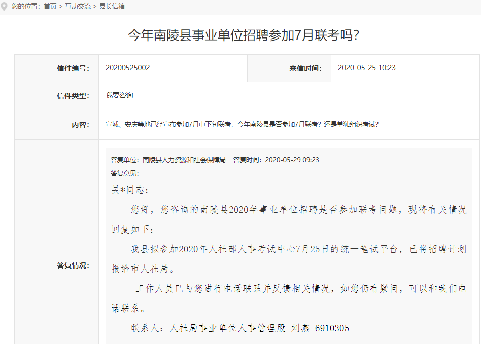
Task: Open the 县长信箱 breadcrumb link
Action: [112, 7]
